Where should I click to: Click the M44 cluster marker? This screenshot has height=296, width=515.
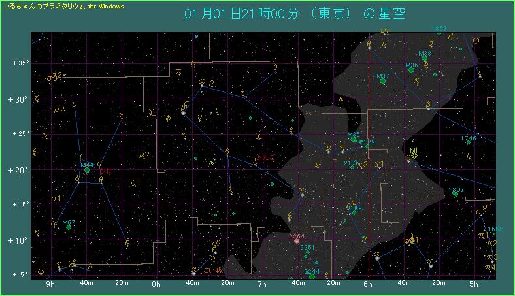[x=86, y=171]
